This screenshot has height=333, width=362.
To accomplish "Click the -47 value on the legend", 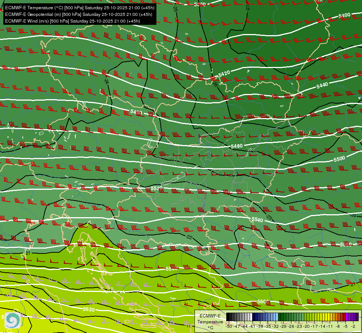I will coord(237,326).
